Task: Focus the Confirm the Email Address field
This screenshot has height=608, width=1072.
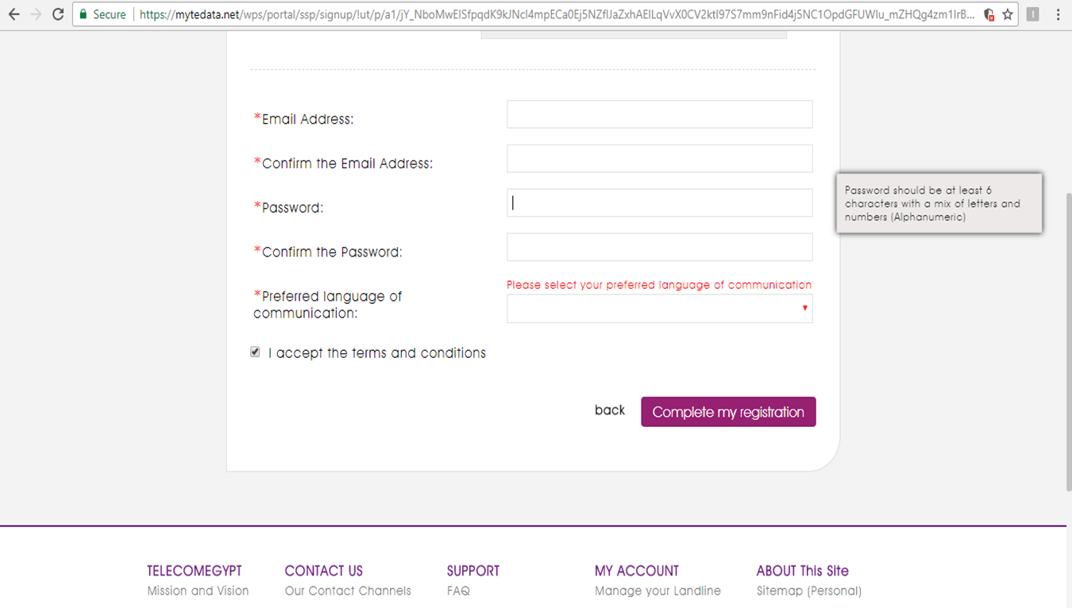Action: point(659,159)
